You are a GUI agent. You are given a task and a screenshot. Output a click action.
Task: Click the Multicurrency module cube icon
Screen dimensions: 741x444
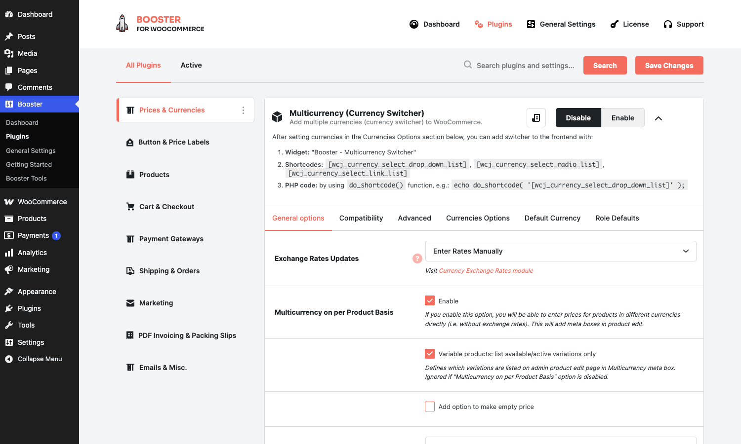click(x=277, y=117)
